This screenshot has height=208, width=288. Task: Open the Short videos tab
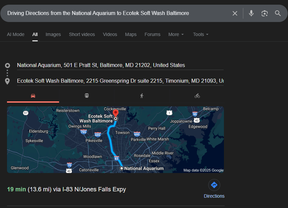[82, 34]
